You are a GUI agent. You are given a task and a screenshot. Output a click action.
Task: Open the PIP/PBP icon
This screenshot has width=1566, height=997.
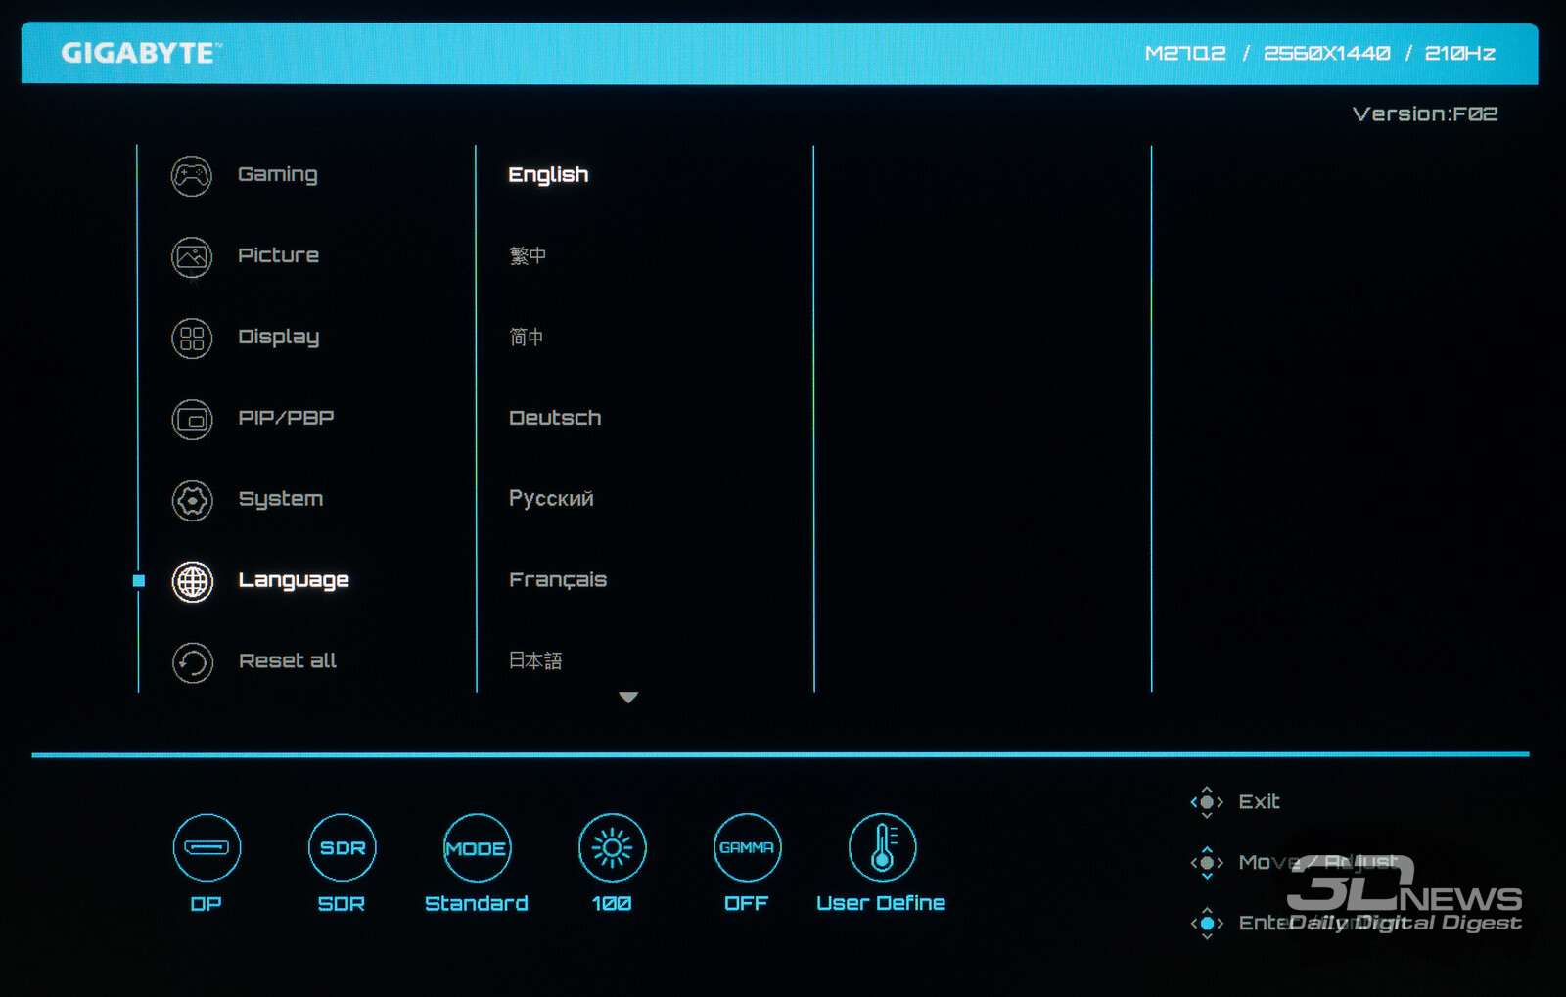click(192, 420)
